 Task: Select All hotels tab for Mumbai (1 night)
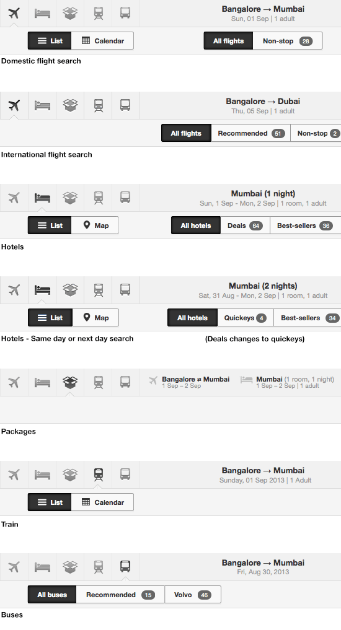[196, 225]
